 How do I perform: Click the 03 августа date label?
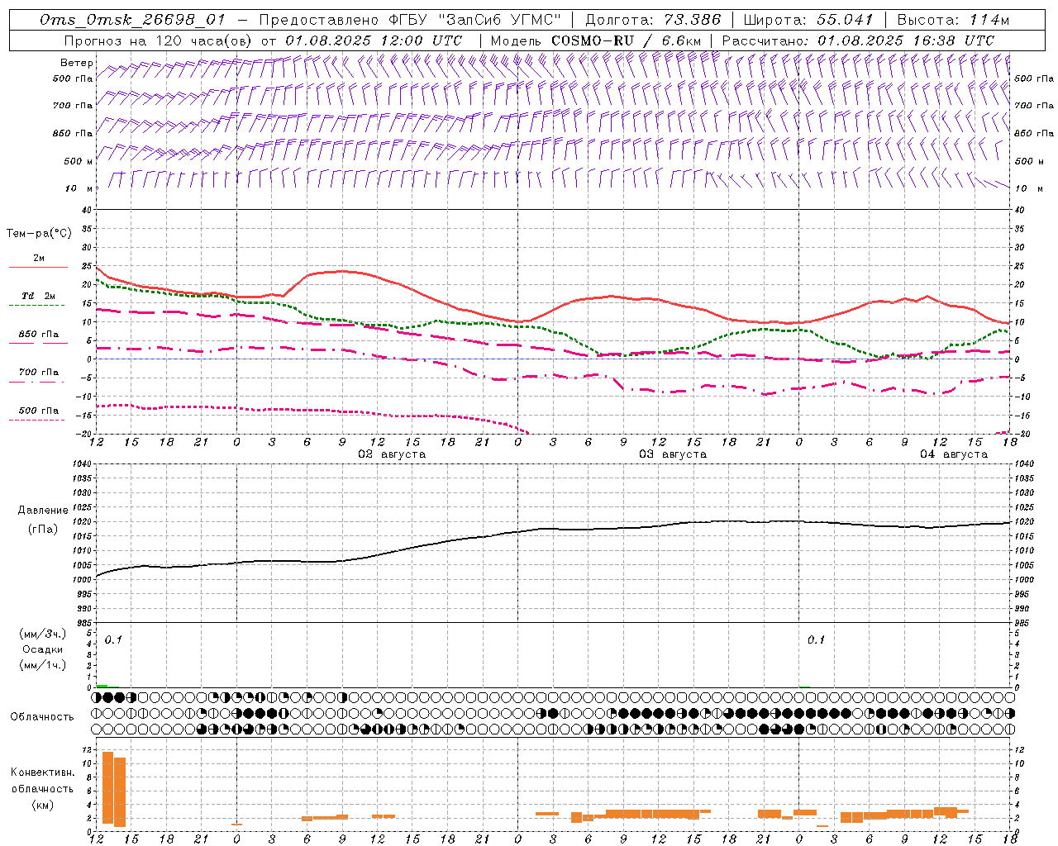pyautogui.click(x=673, y=454)
